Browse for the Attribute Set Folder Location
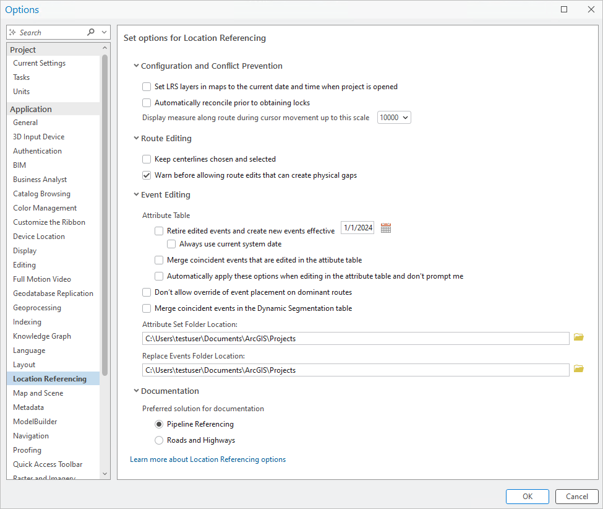This screenshot has width=603, height=509. pos(578,337)
